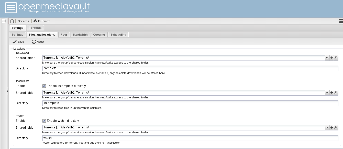Save the settings
Viewport: 343px width, 149px height.
[18, 42]
